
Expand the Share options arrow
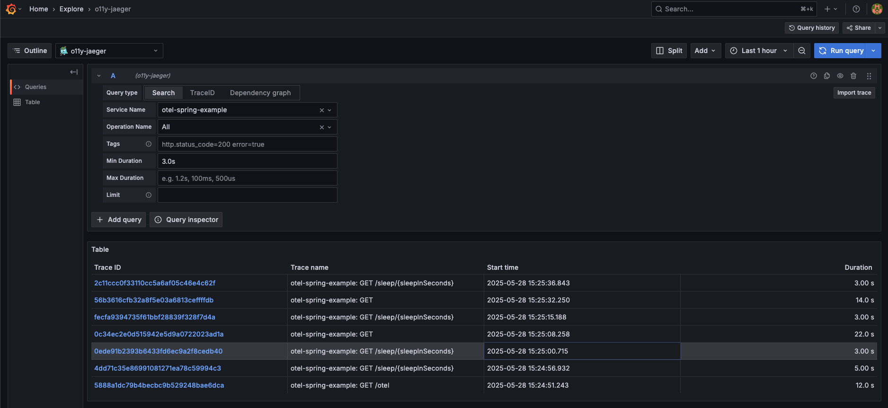click(880, 28)
